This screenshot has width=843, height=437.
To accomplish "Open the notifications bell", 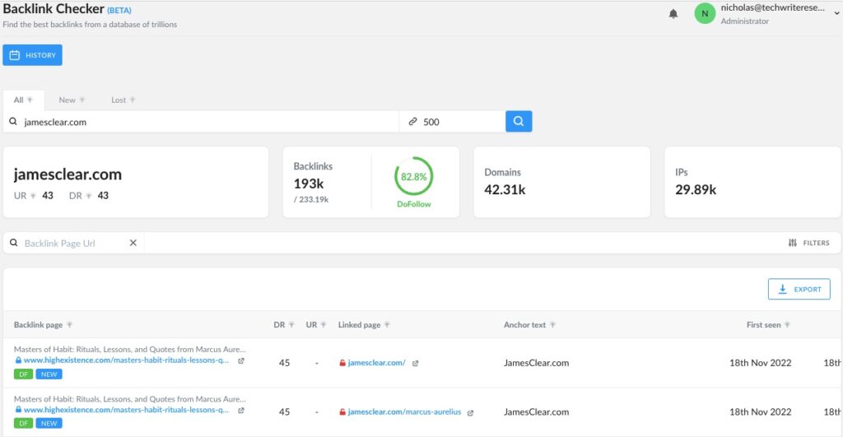I will (x=673, y=13).
